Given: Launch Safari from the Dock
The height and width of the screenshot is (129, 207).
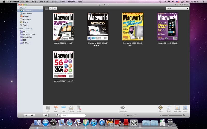Looking at the screenshot, I should coord(70,123).
